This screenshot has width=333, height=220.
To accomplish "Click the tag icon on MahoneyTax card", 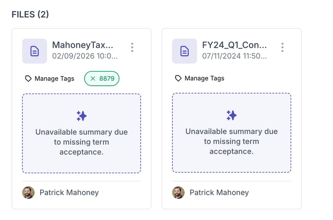I will tap(28, 78).
